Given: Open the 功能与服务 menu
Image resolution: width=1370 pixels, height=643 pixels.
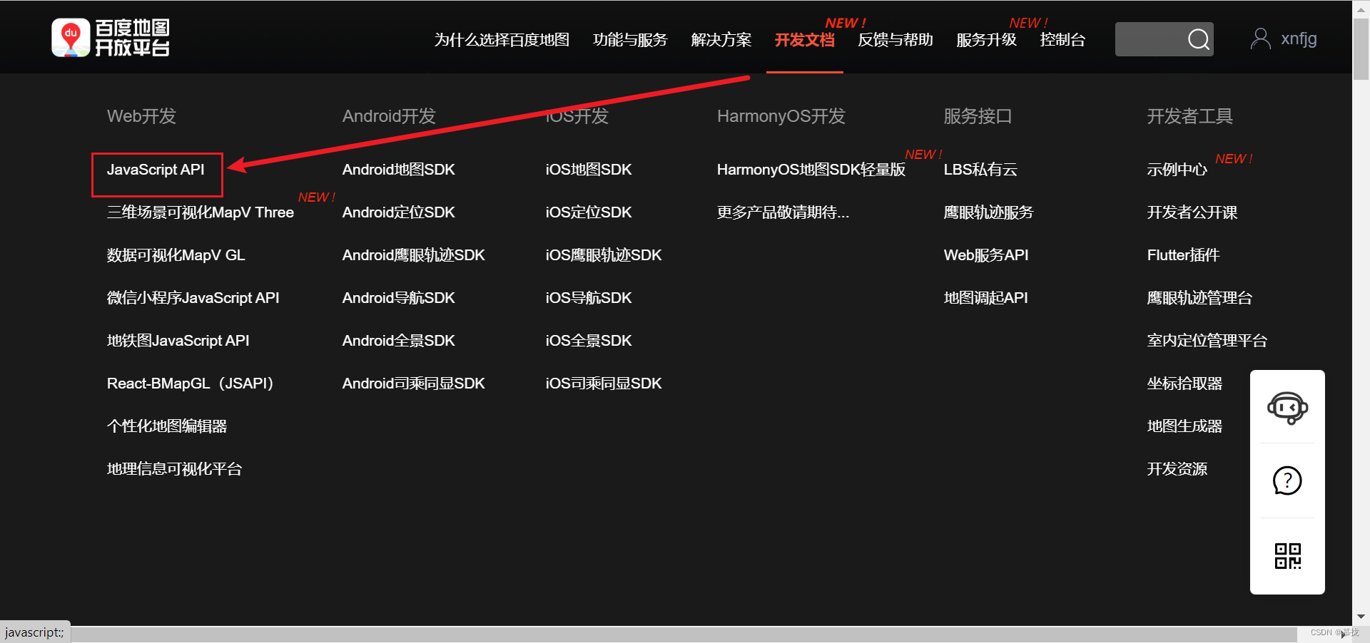Looking at the screenshot, I should (x=630, y=40).
